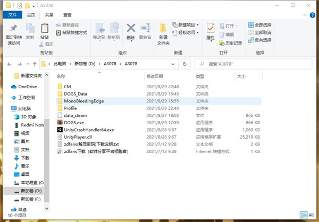The width and height of the screenshot is (319, 222).
Task: Open 下载 (Downloads) in the navigation pane
Action: coord(22,158)
